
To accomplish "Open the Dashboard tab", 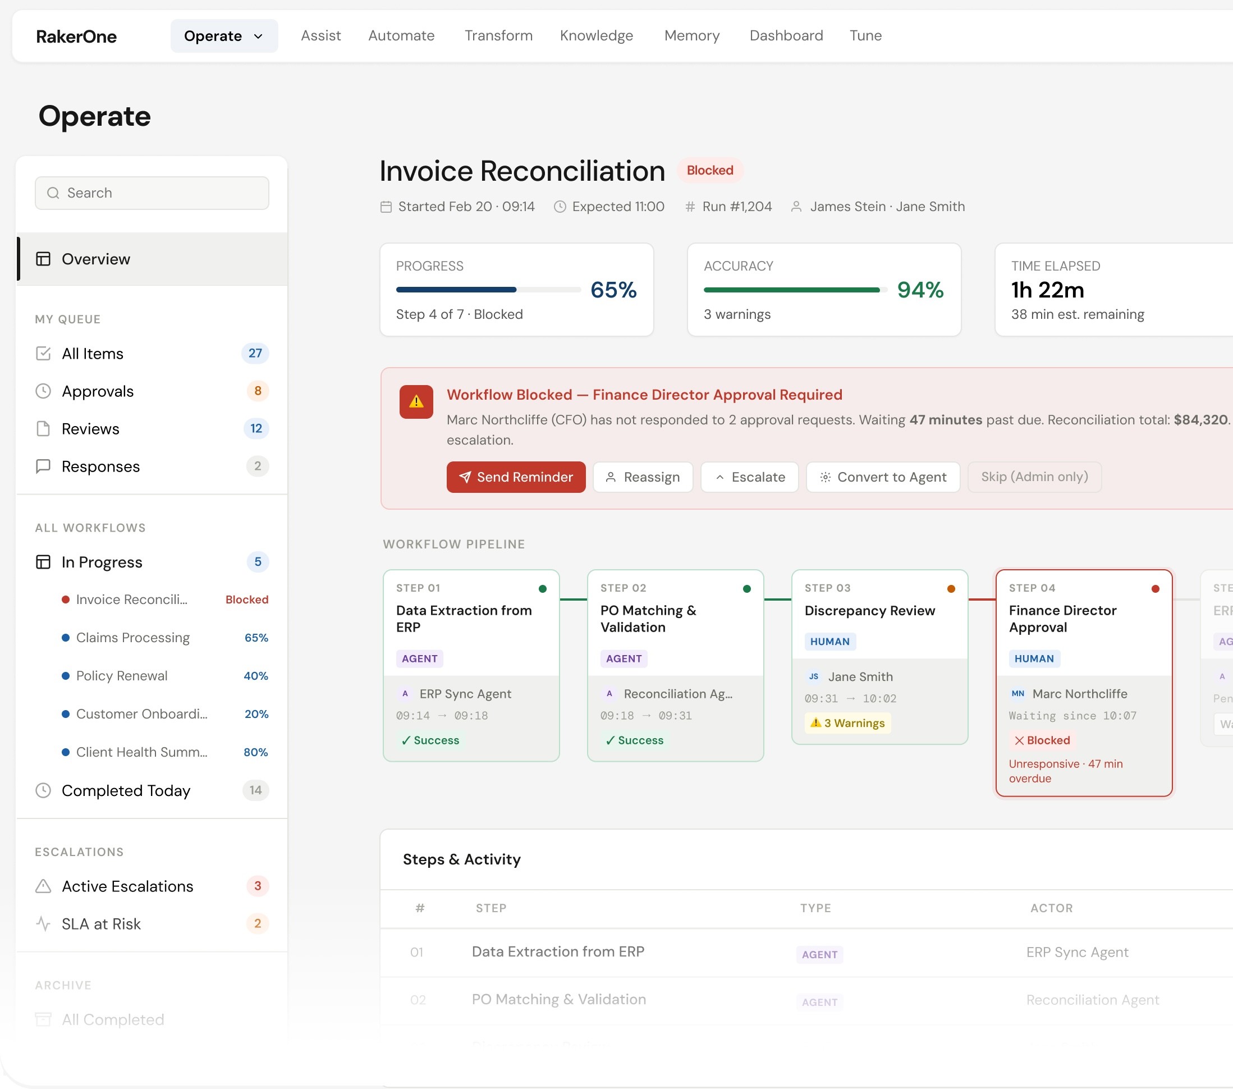I will click(785, 35).
